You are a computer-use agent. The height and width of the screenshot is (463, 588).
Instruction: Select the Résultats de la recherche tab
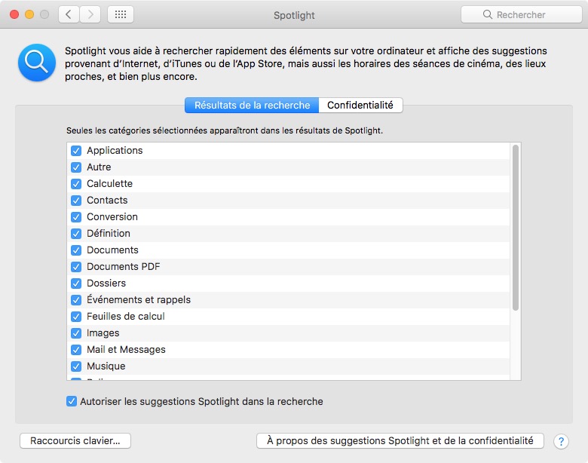point(252,106)
